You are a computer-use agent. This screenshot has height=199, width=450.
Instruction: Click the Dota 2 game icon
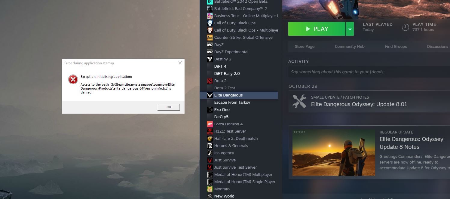[x=210, y=81]
